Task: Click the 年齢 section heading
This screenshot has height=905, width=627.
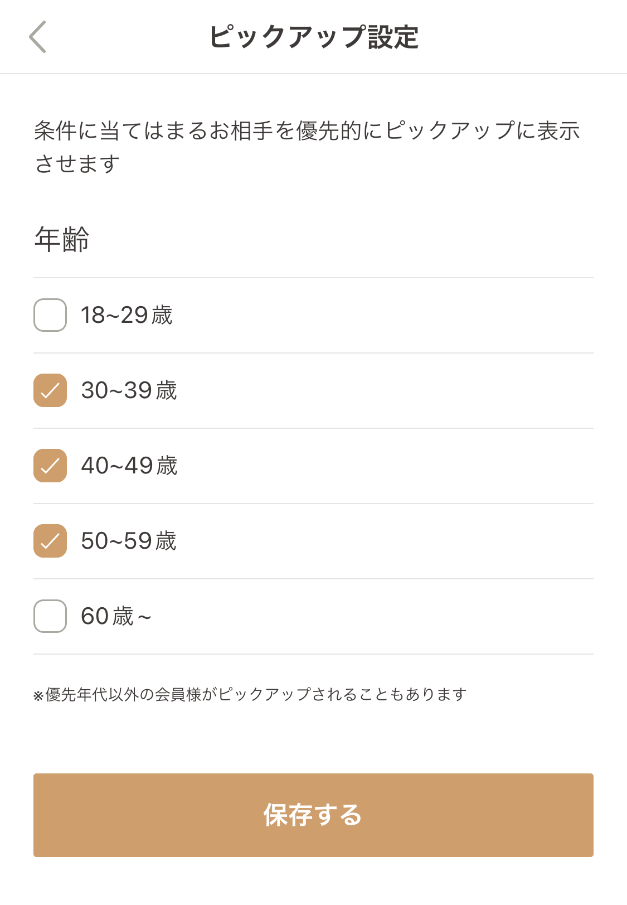Action: pyautogui.click(x=62, y=239)
